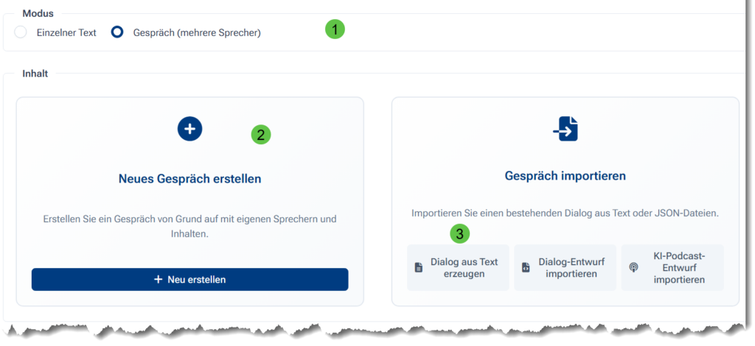Click code file icon beside "Dialog-Entwurf importieren"
Screen dimensions: 755x346
526,268
